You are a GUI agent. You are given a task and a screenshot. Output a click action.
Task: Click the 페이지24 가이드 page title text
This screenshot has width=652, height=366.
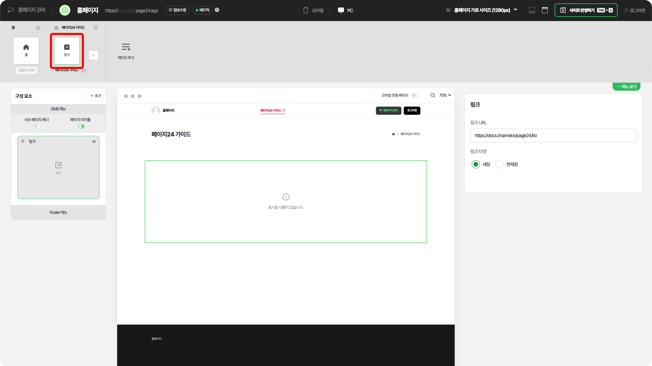[171, 134]
